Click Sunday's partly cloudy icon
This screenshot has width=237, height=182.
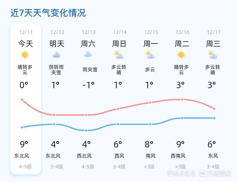click(119, 55)
